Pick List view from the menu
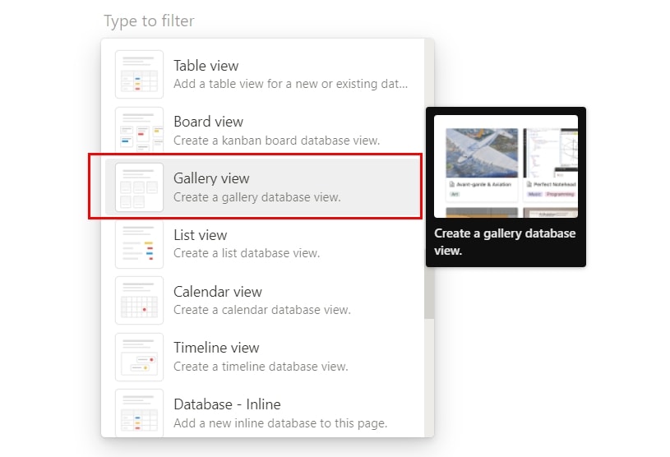This screenshot has width=670, height=457. (x=263, y=244)
